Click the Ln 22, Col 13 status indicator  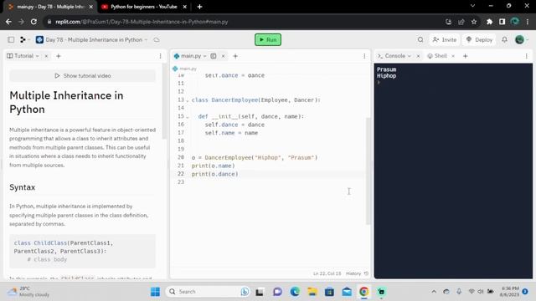(327, 273)
